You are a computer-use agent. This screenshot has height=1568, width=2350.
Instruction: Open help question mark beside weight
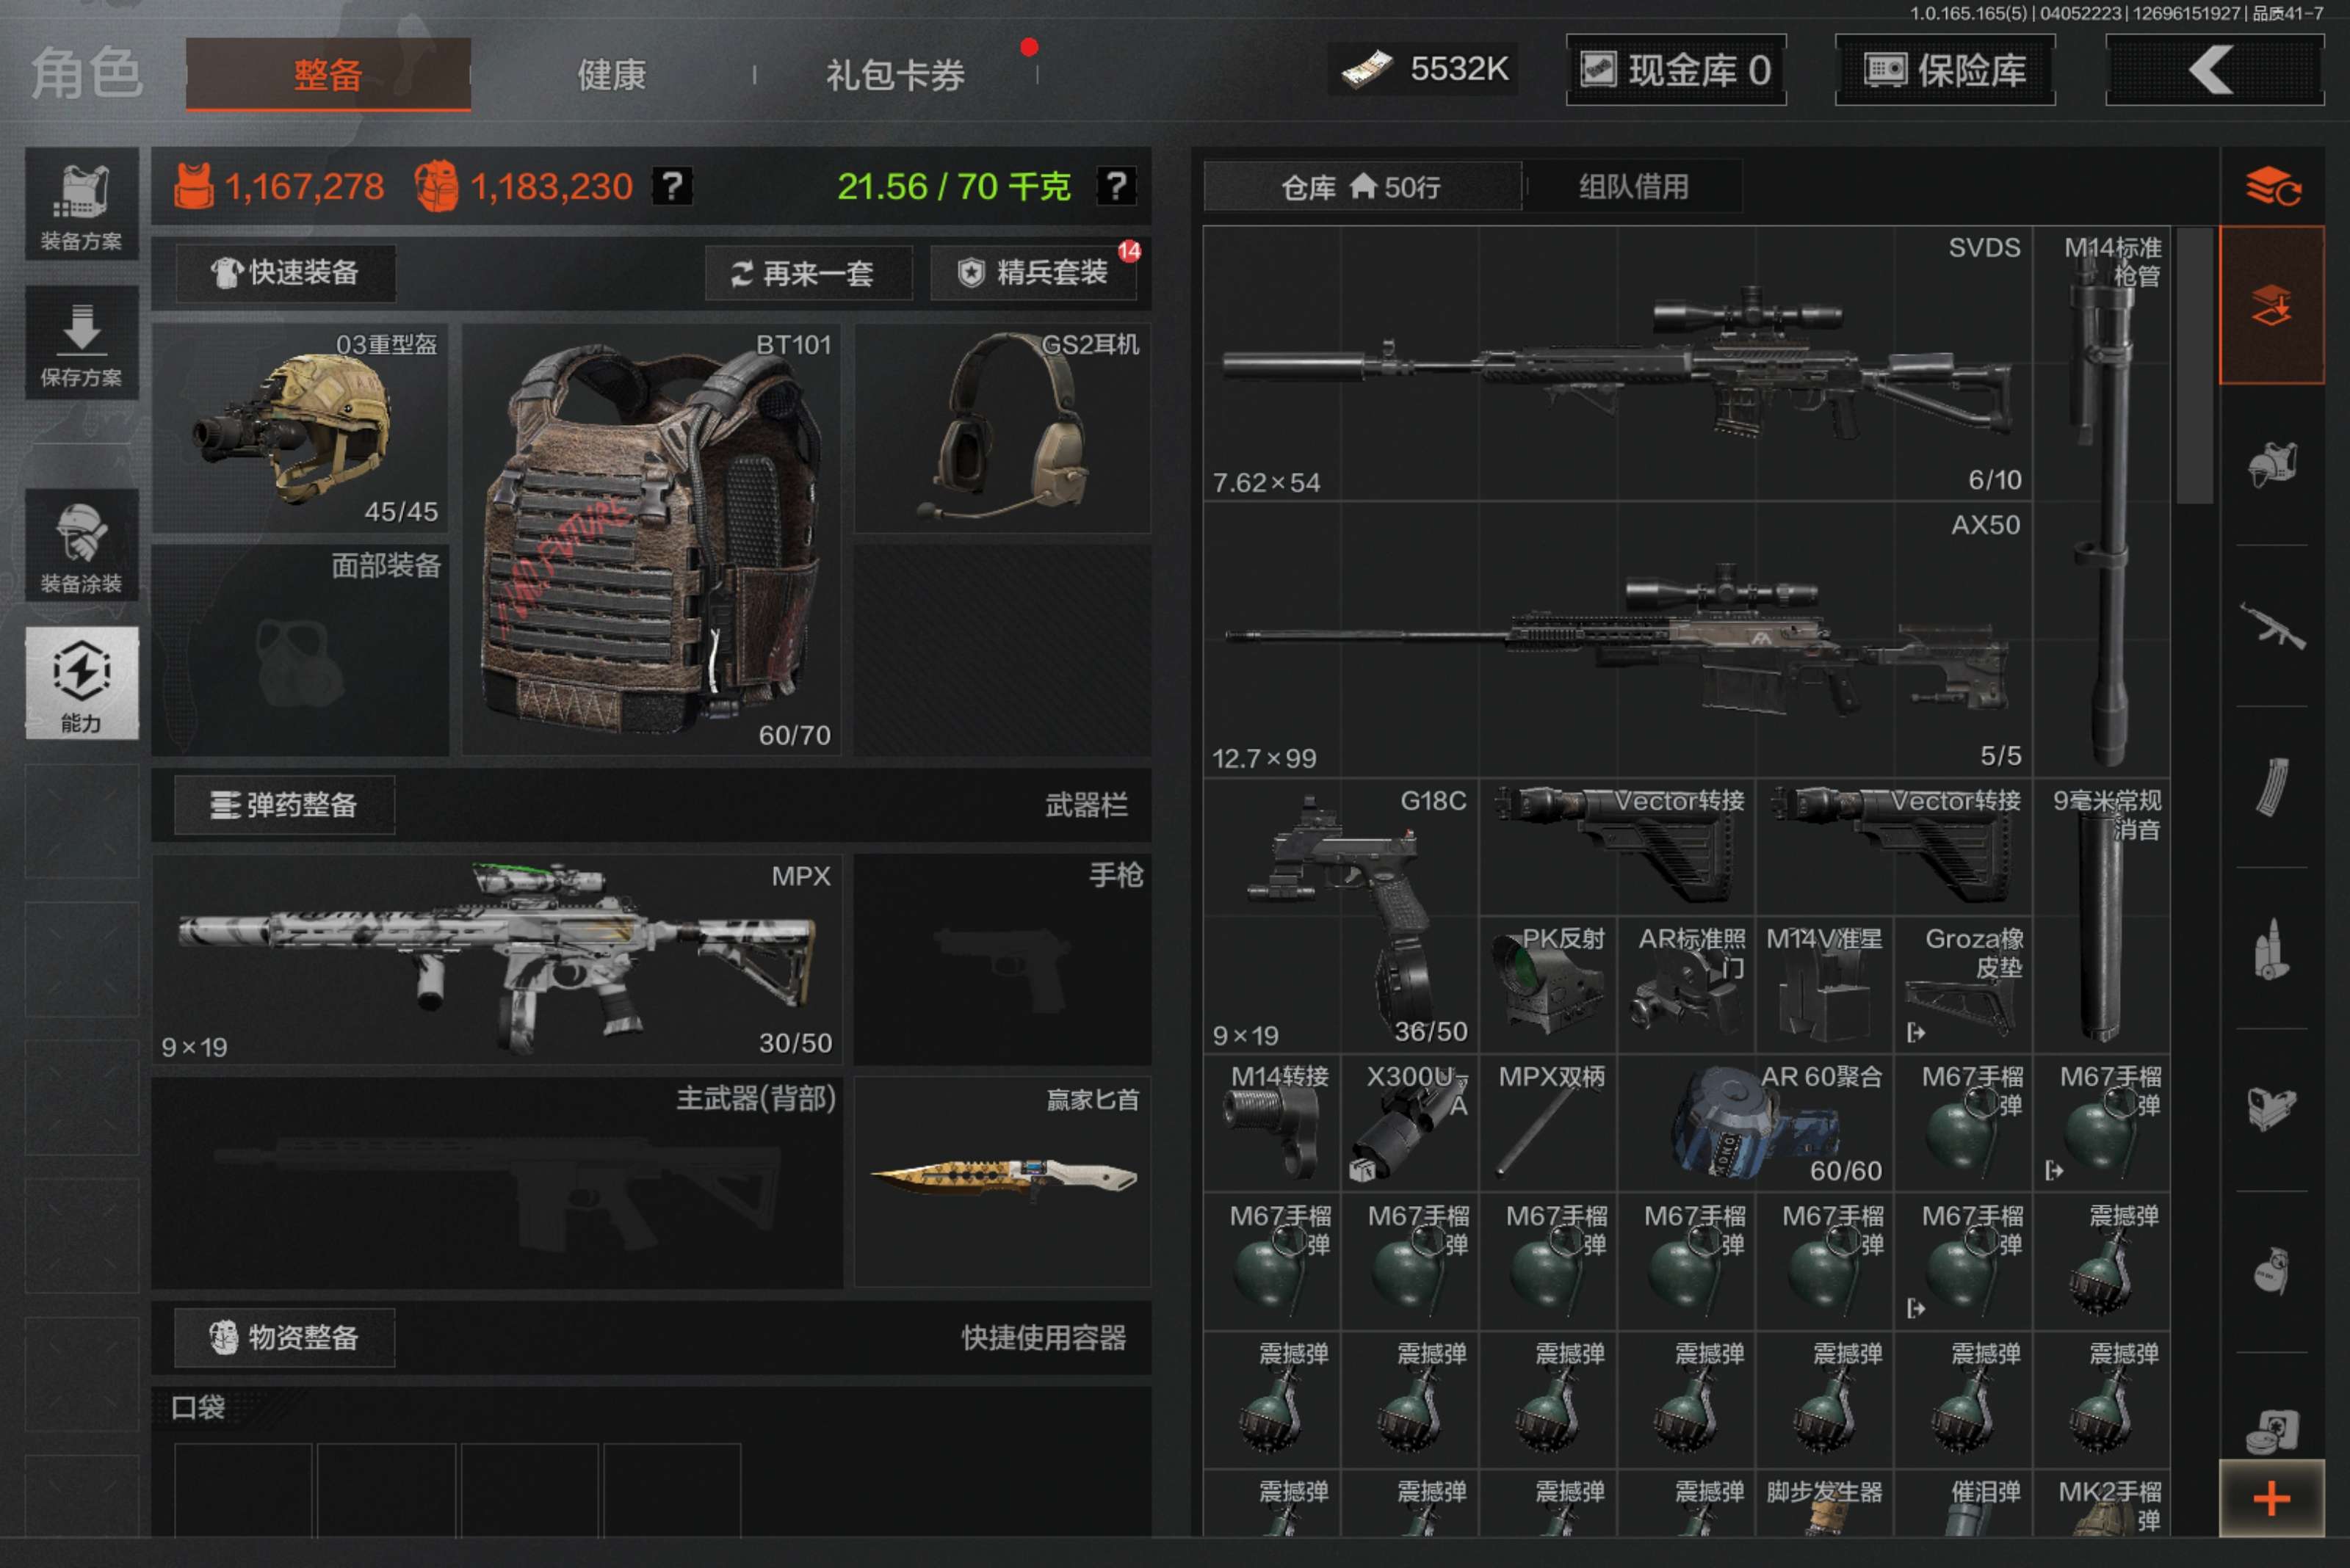pyautogui.click(x=1116, y=186)
